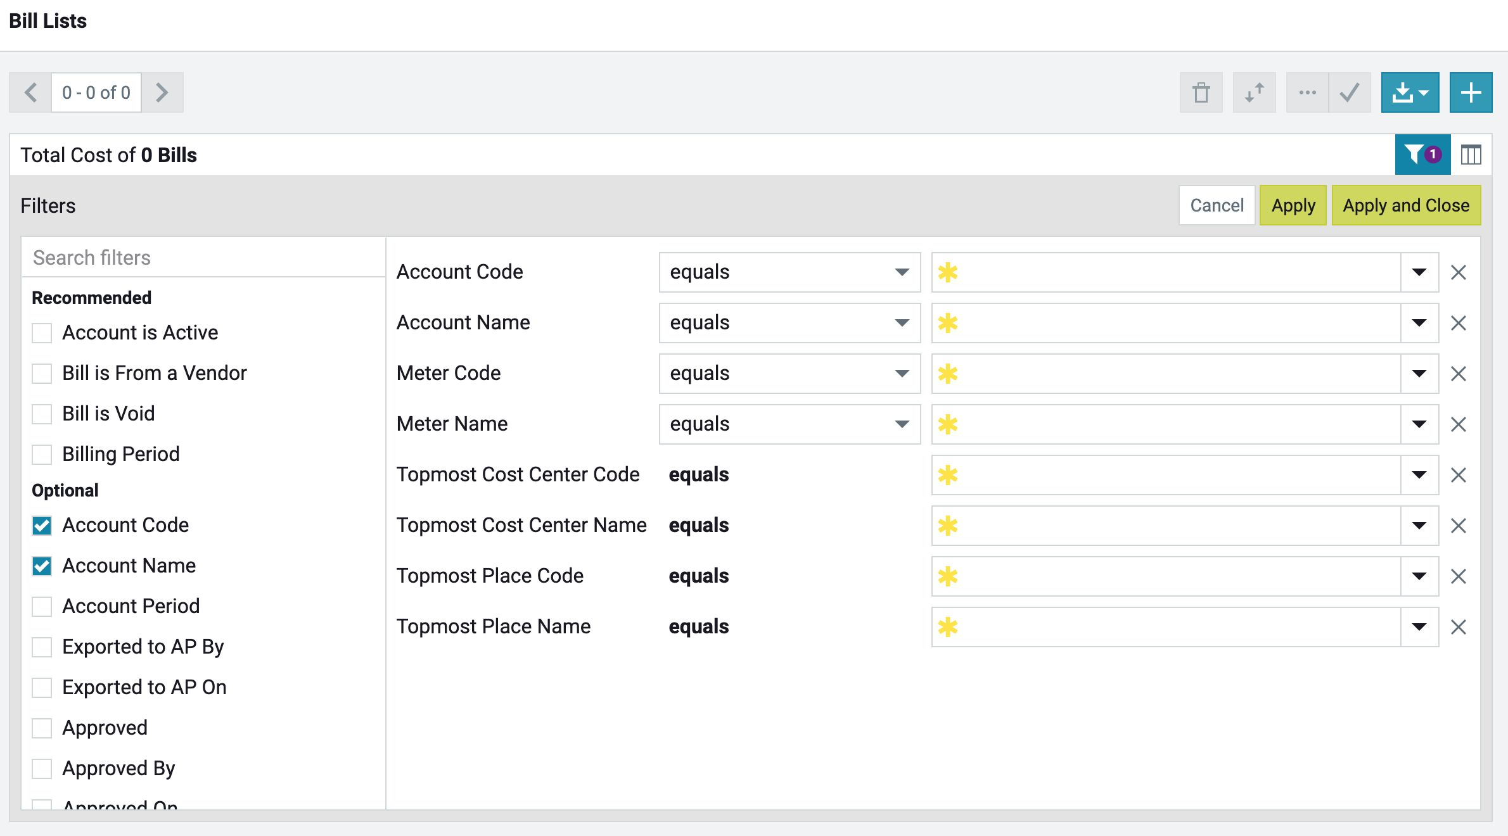Image resolution: width=1508 pixels, height=836 pixels.
Task: Add a new bill with the plus icon
Action: (x=1471, y=92)
